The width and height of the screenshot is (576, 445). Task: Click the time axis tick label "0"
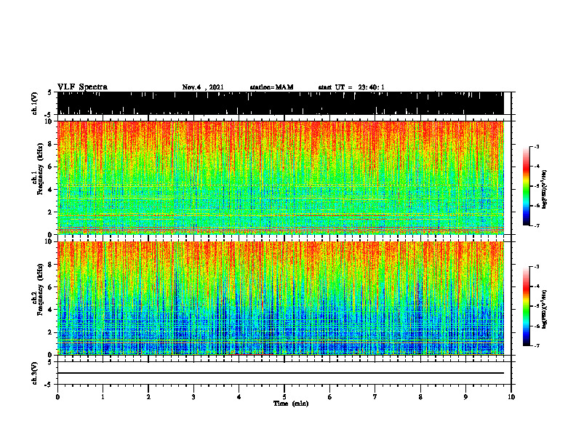click(57, 397)
